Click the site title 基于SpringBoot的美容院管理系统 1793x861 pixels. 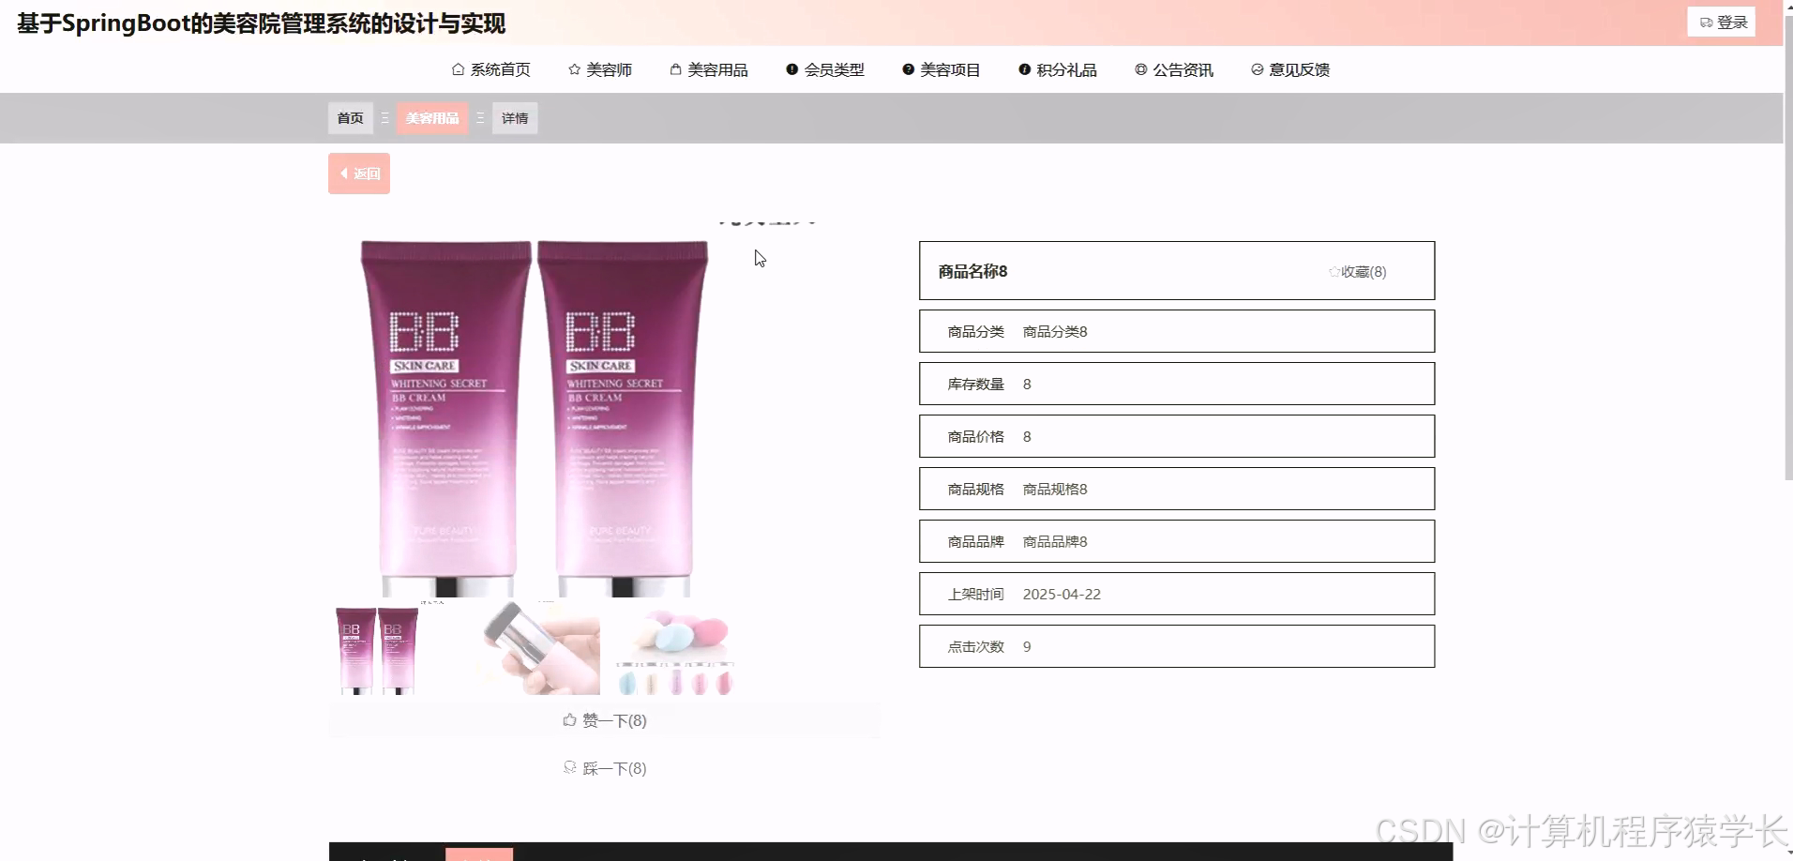[262, 23]
